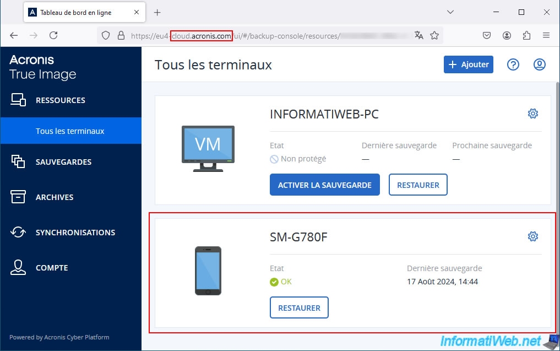Click the browser forward arrow

pos(34,35)
